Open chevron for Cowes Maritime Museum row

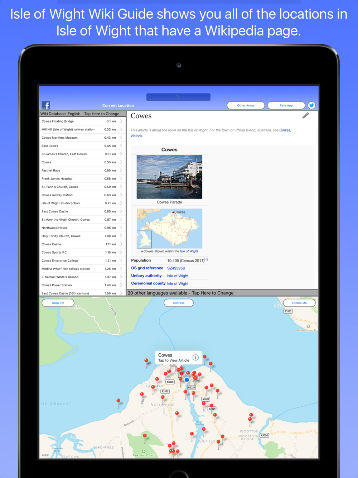point(121,138)
